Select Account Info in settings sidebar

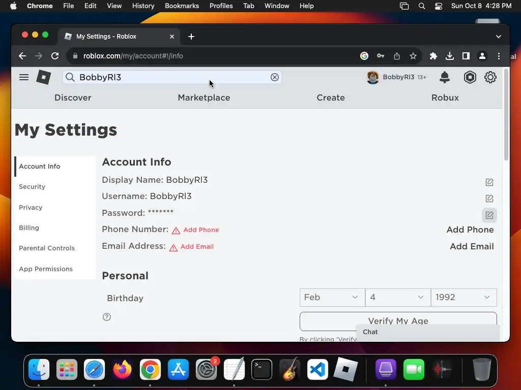pos(55,167)
